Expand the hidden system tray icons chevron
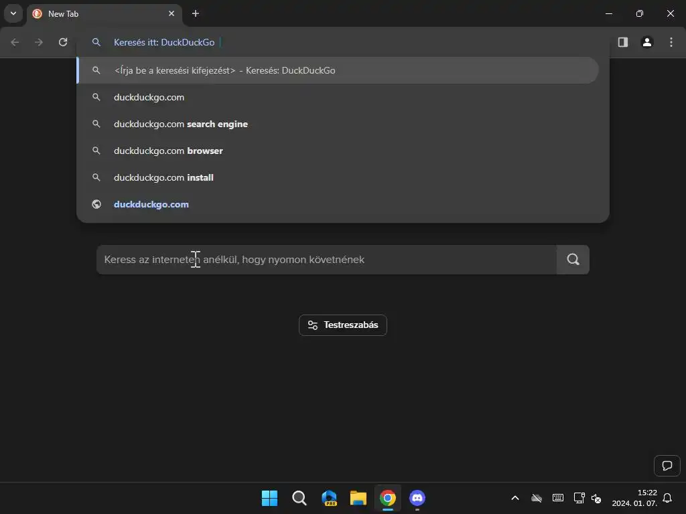The image size is (686, 514). tap(515, 498)
